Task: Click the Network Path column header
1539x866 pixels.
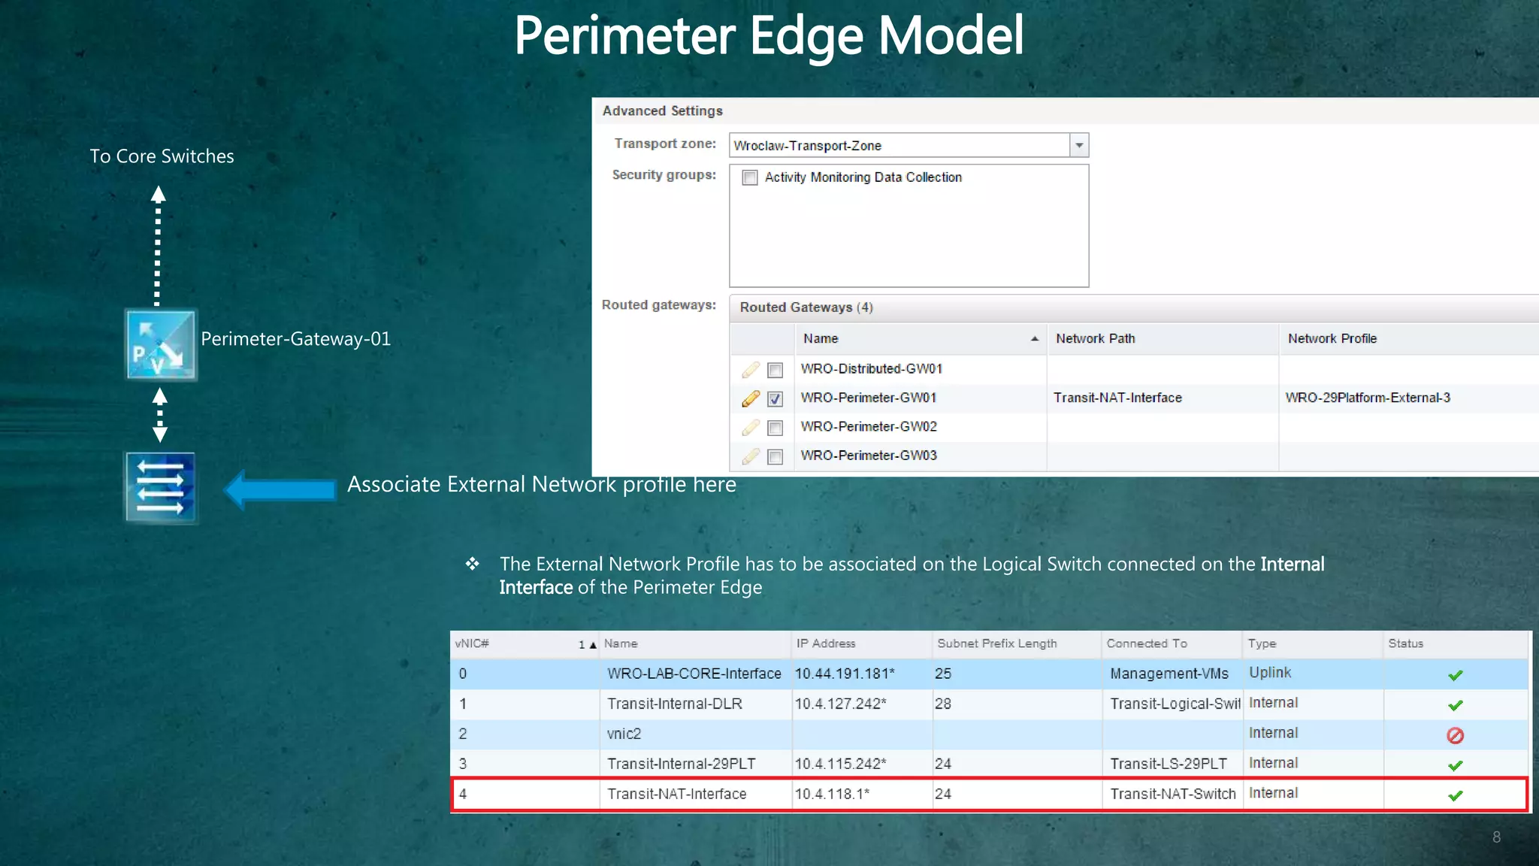Action: (1095, 339)
